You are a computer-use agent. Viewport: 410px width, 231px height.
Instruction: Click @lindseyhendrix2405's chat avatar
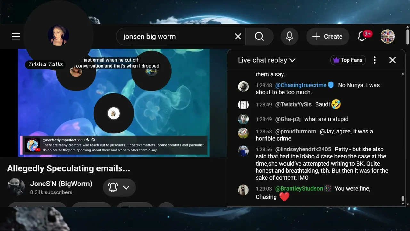tap(243, 151)
